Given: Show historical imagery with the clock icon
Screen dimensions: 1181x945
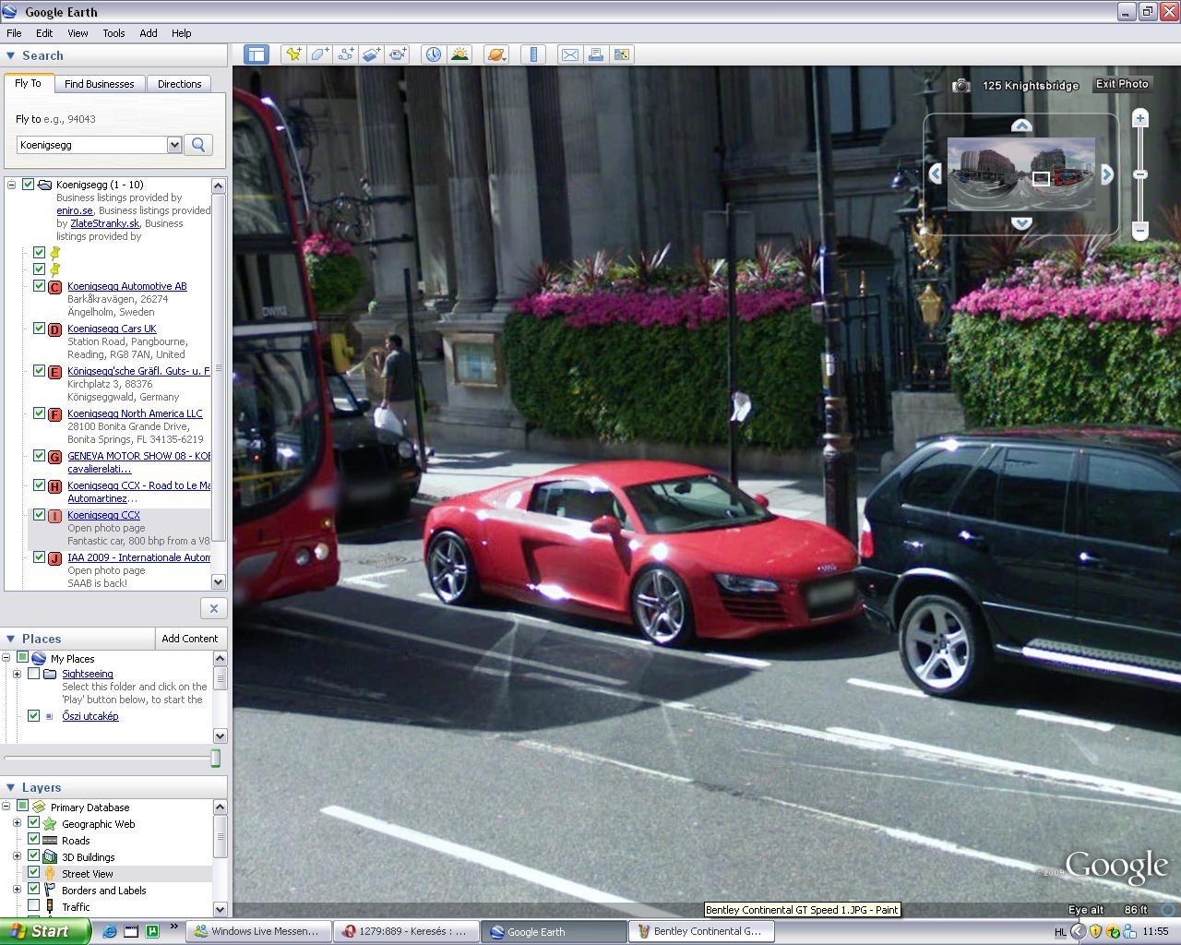Looking at the screenshot, I should click(434, 54).
